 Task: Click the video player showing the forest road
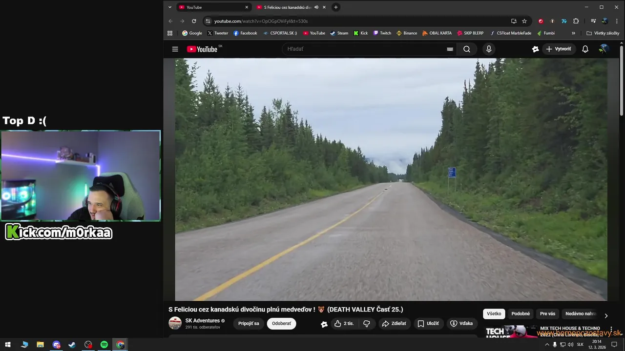391,179
